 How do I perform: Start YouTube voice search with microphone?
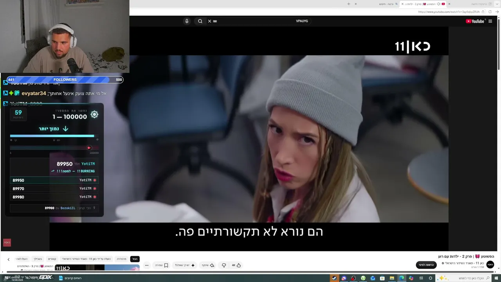pos(187,21)
